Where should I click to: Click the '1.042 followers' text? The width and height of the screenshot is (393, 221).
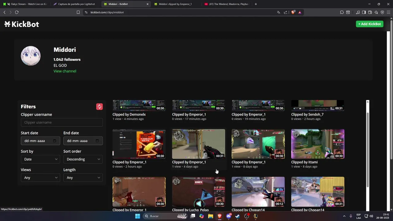point(67,60)
